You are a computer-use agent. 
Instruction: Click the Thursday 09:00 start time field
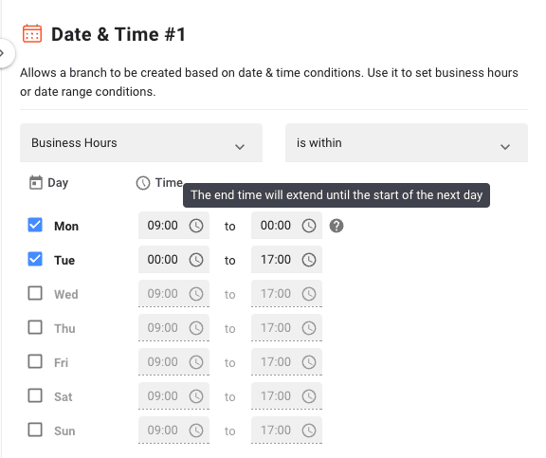tap(173, 328)
